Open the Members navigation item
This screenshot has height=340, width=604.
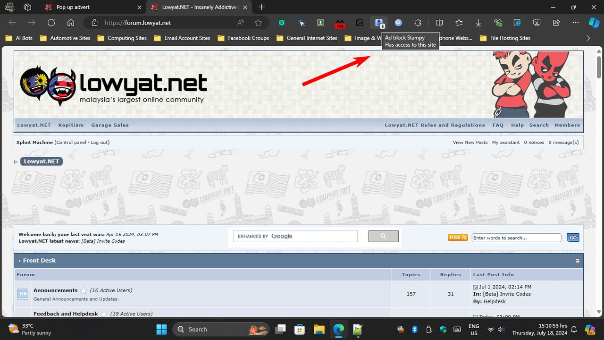tap(567, 125)
